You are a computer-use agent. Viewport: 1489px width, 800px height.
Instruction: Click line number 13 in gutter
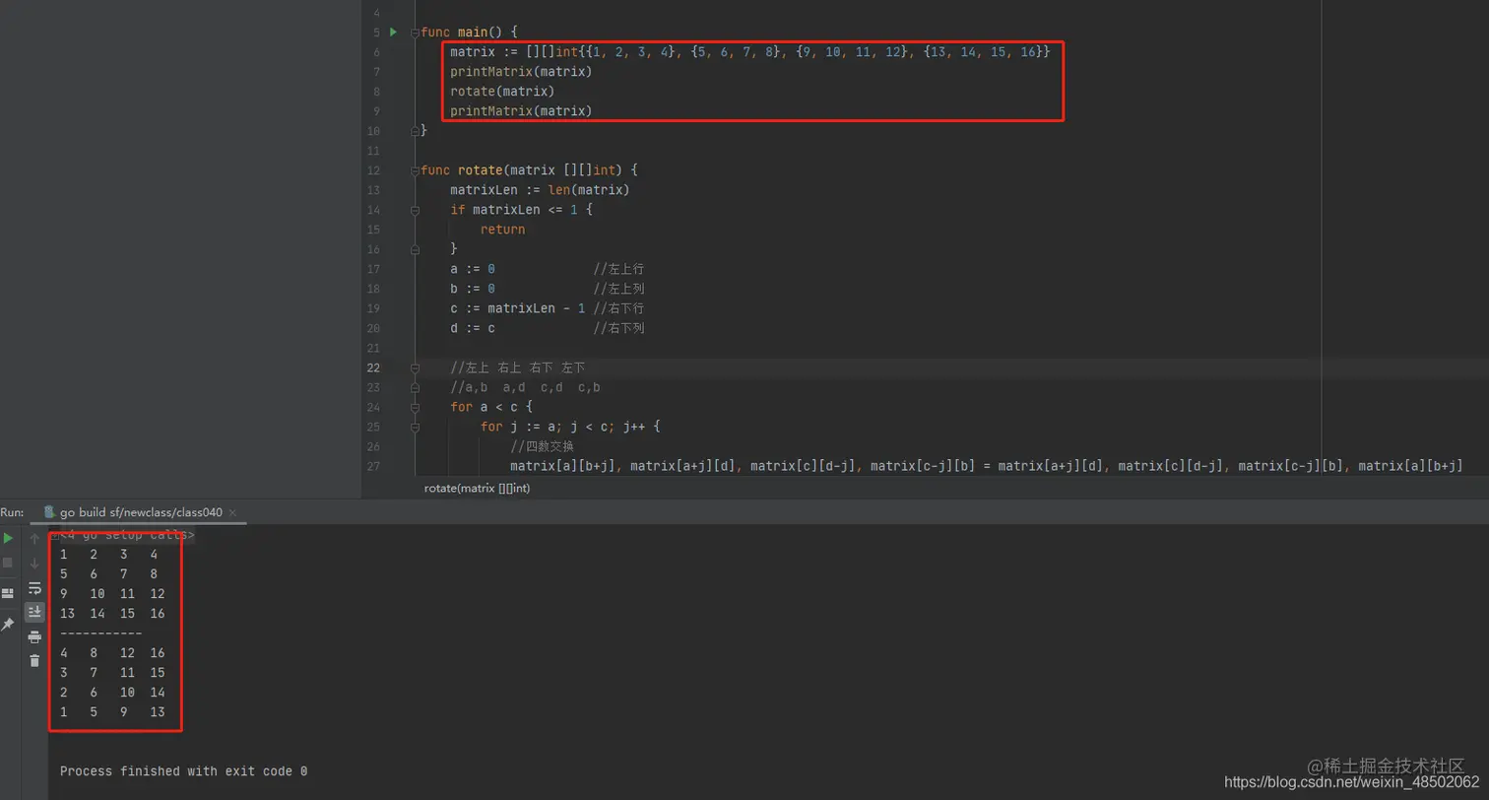pyautogui.click(x=373, y=190)
